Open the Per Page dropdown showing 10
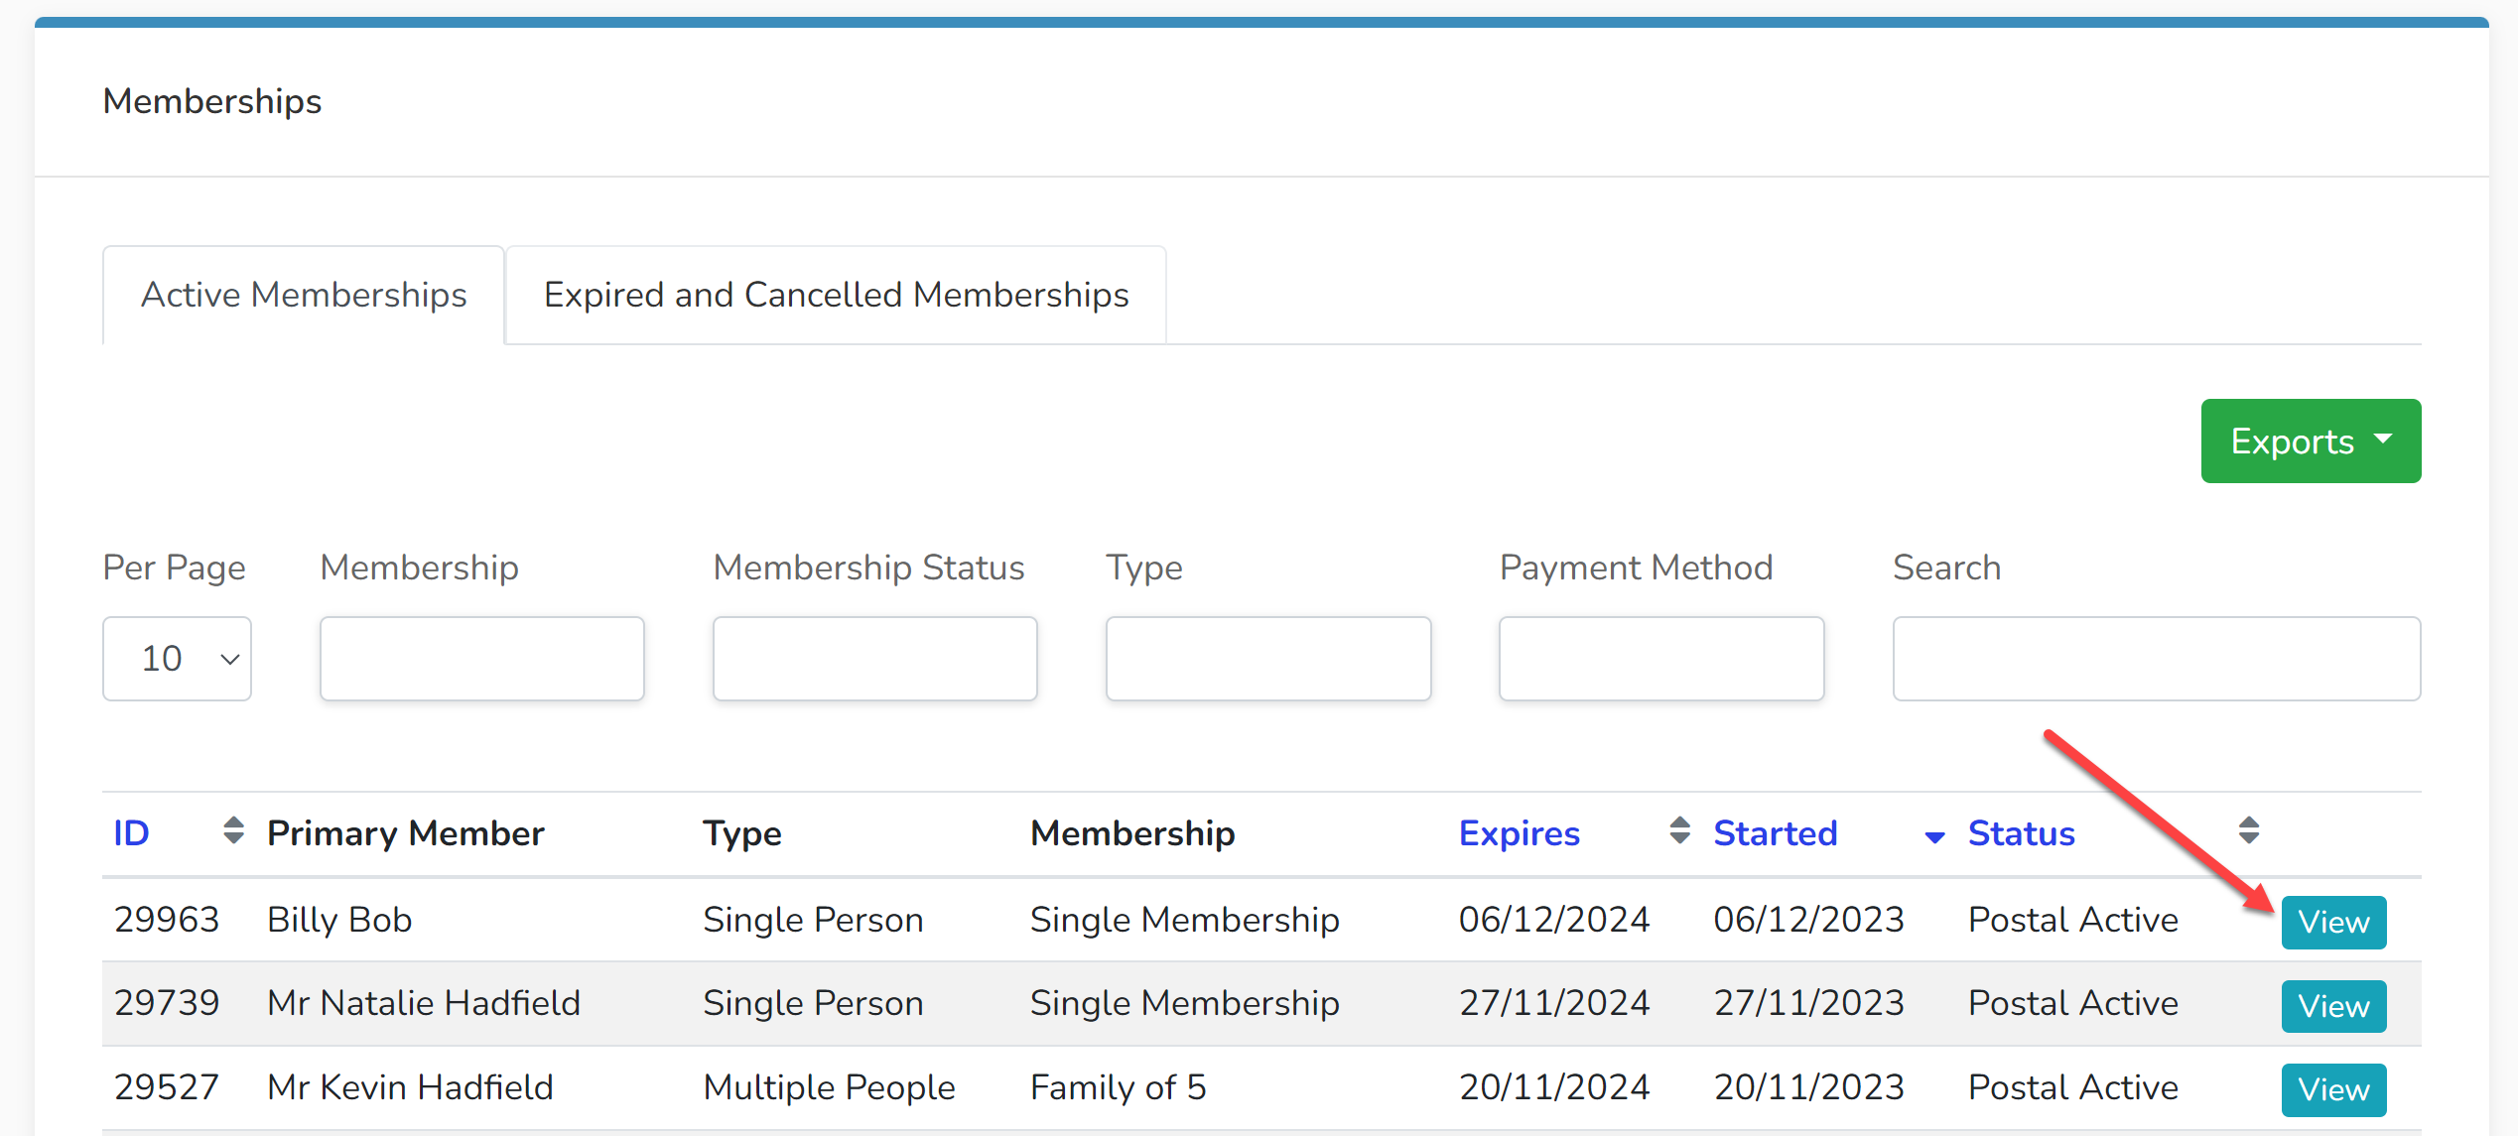Image resolution: width=2518 pixels, height=1136 pixels. (x=177, y=659)
